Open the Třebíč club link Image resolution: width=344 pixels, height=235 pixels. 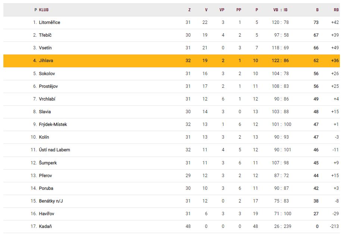[46, 35]
